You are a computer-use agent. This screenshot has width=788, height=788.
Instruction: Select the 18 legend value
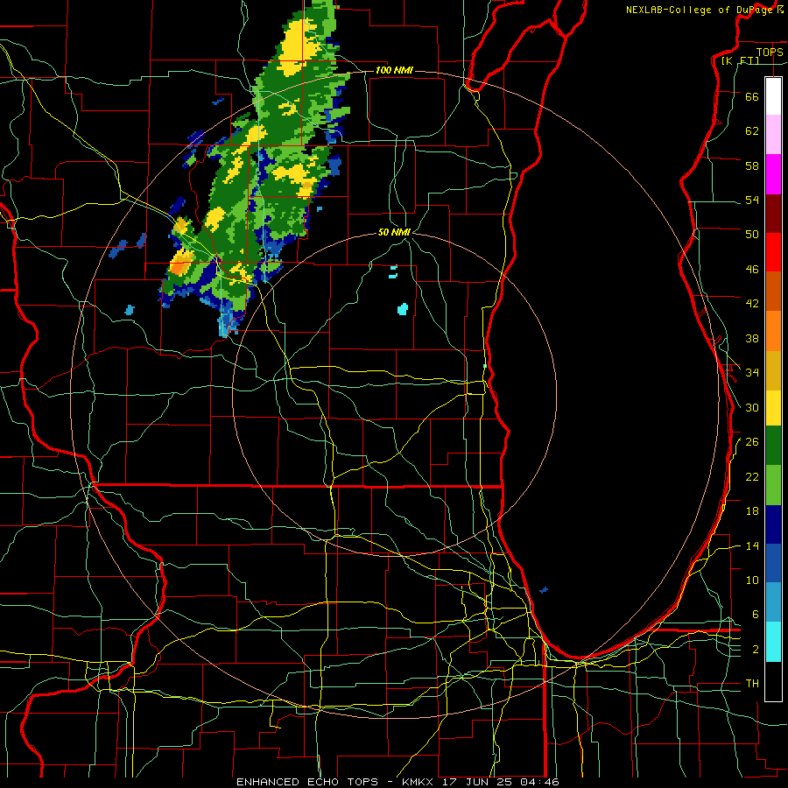pos(752,511)
